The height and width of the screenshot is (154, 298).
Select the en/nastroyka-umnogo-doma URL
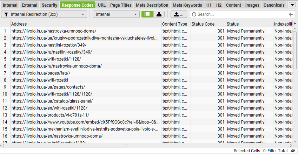[x=57, y=136]
